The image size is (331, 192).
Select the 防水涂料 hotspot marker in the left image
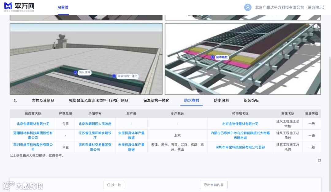[75, 72]
